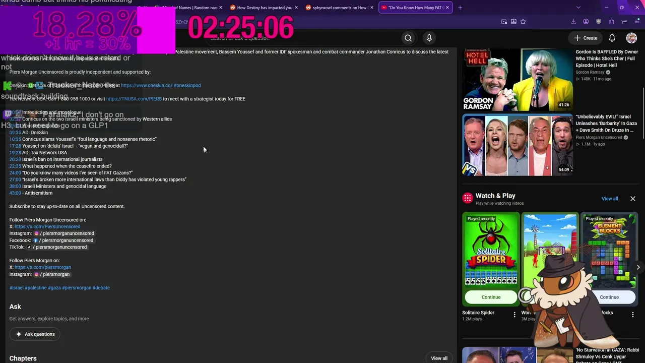Jump to 38:00 Israeli Ministers timestamp

click(15, 186)
